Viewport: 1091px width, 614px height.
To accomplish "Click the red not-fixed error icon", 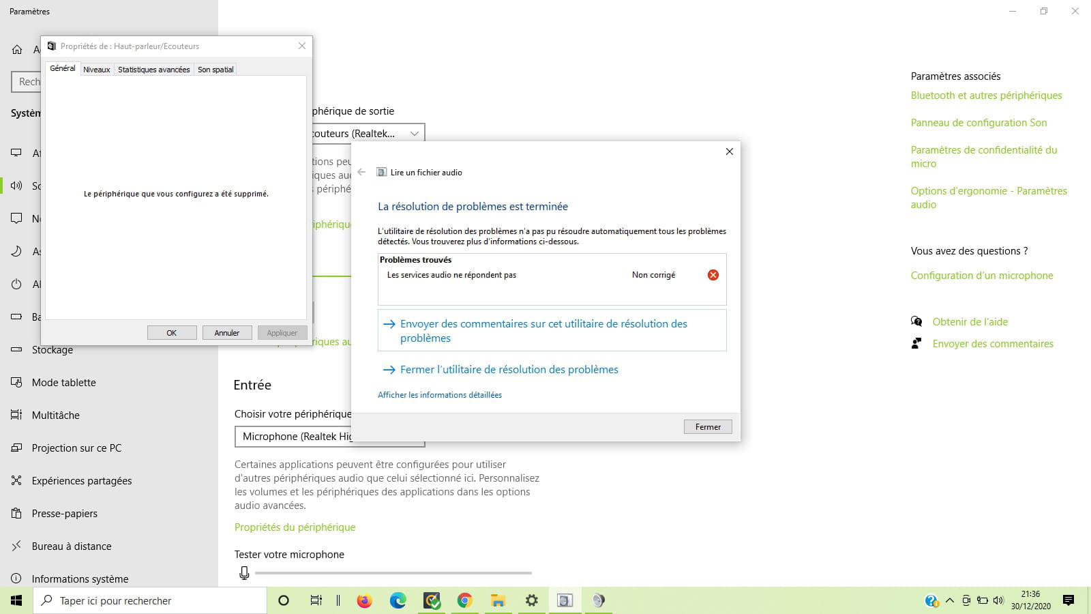I will (x=713, y=275).
